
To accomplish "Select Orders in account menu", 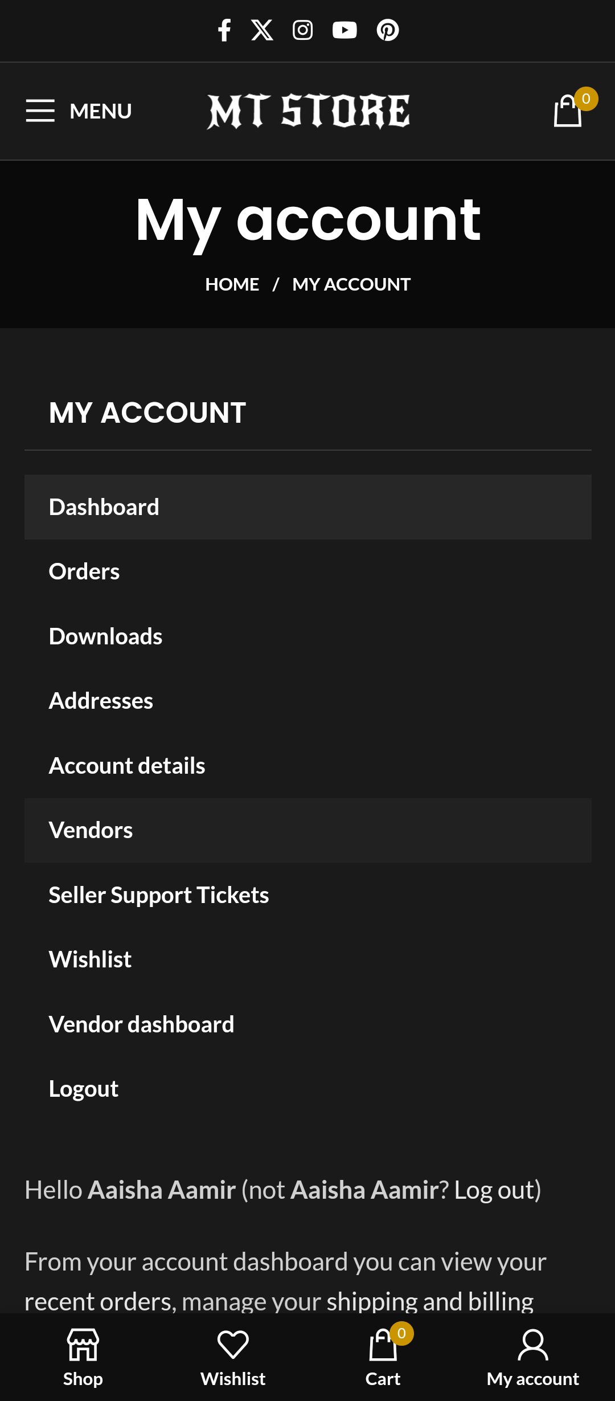I will pyautogui.click(x=84, y=571).
